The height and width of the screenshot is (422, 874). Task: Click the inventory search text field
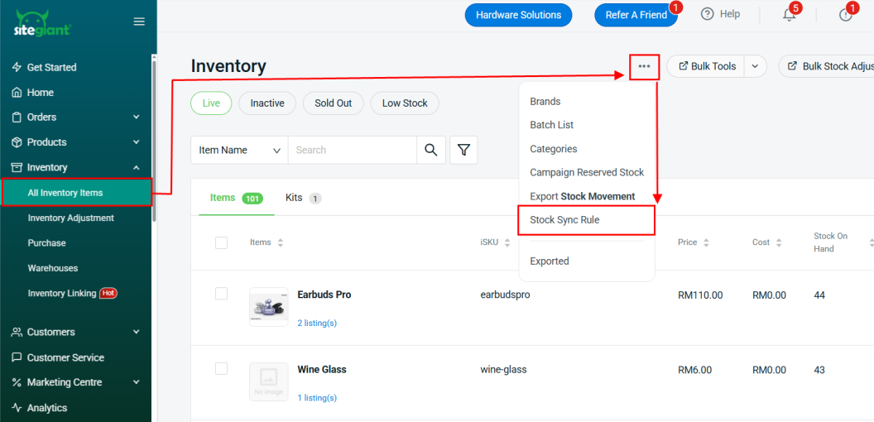[x=352, y=150]
